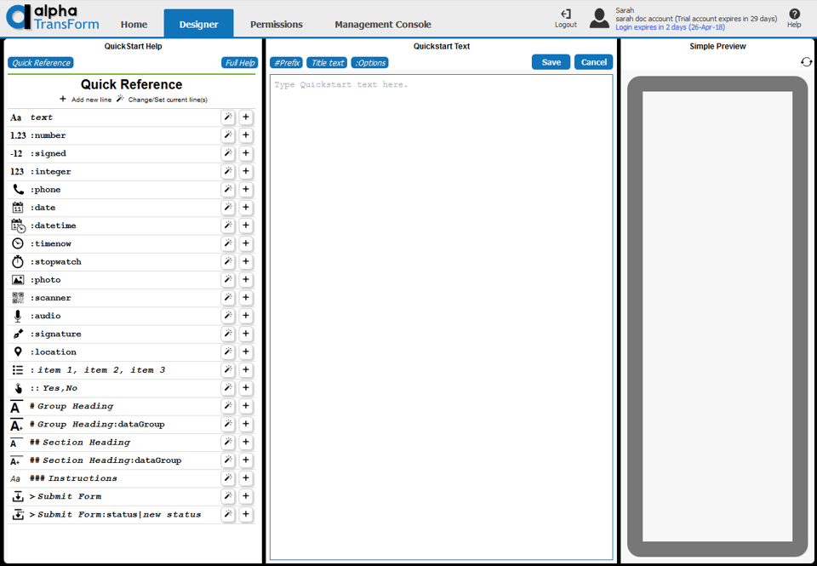The width and height of the screenshot is (817, 566).
Task: Switch to the Permissions tab
Action: click(276, 24)
